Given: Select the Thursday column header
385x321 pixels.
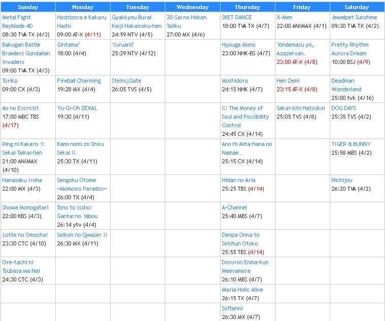Looking at the screenshot, I should pyautogui.click(x=248, y=7).
